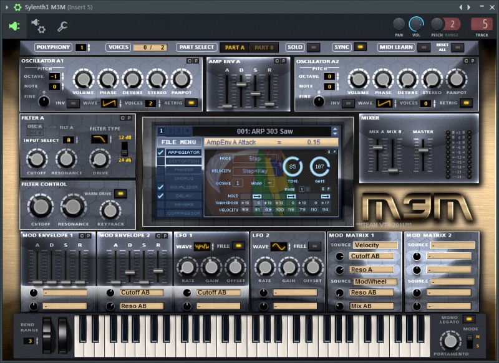
Task: Toggle Warm Drive in Filter Control
Action: [120, 194]
